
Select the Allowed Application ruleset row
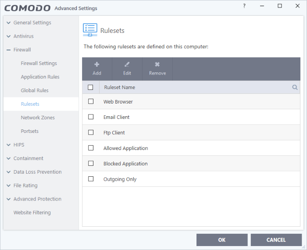(x=191, y=148)
